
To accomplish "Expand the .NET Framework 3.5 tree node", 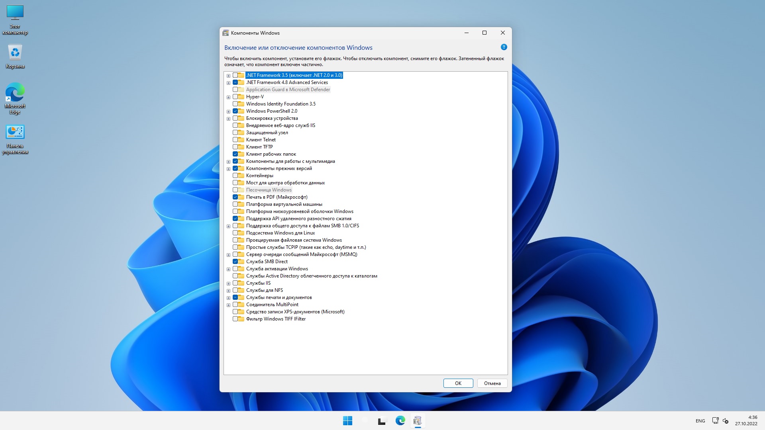I will pos(228,76).
